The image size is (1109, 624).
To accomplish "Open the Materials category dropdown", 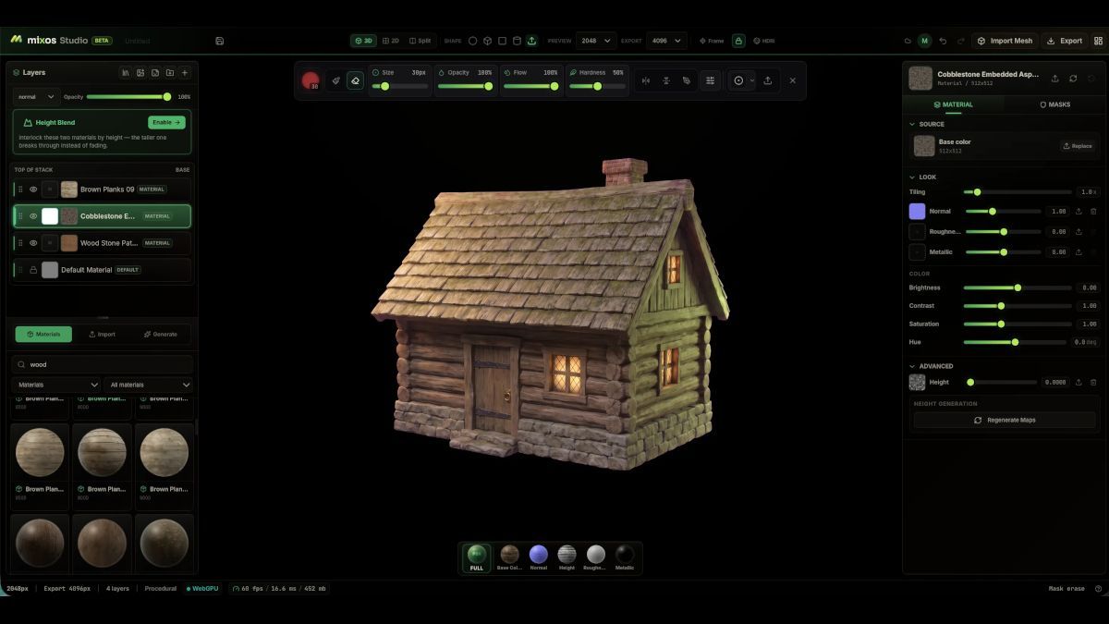I will click(x=57, y=385).
